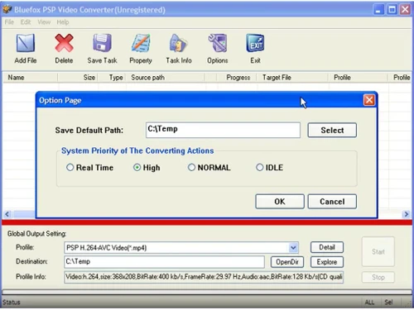
Task: Select PSP H.264-AVC Video profile combo box
Action: [181, 248]
